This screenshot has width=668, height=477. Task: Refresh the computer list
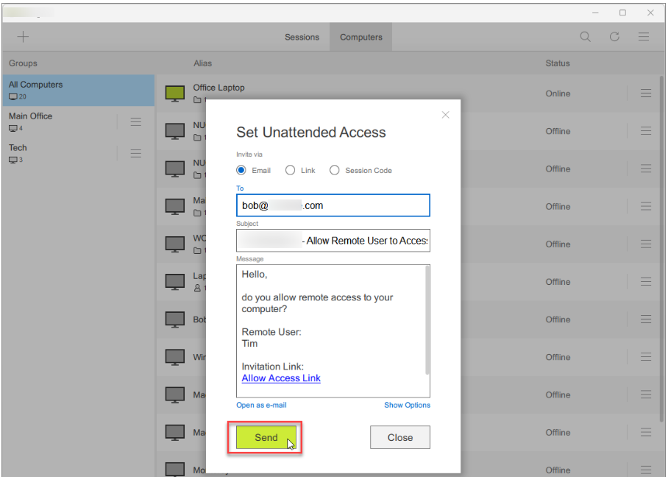[614, 36]
